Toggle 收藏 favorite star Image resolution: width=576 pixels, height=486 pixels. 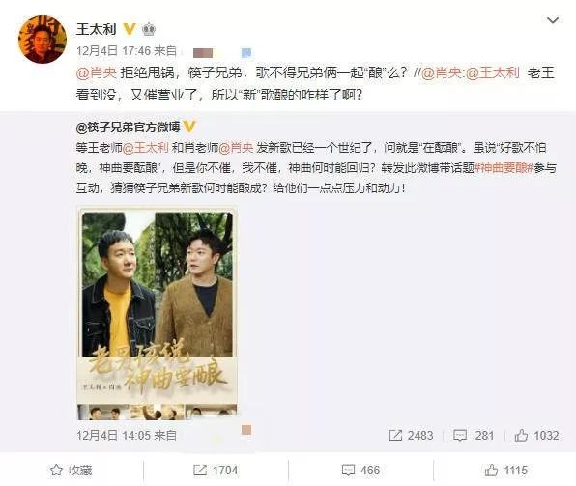pos(71,471)
